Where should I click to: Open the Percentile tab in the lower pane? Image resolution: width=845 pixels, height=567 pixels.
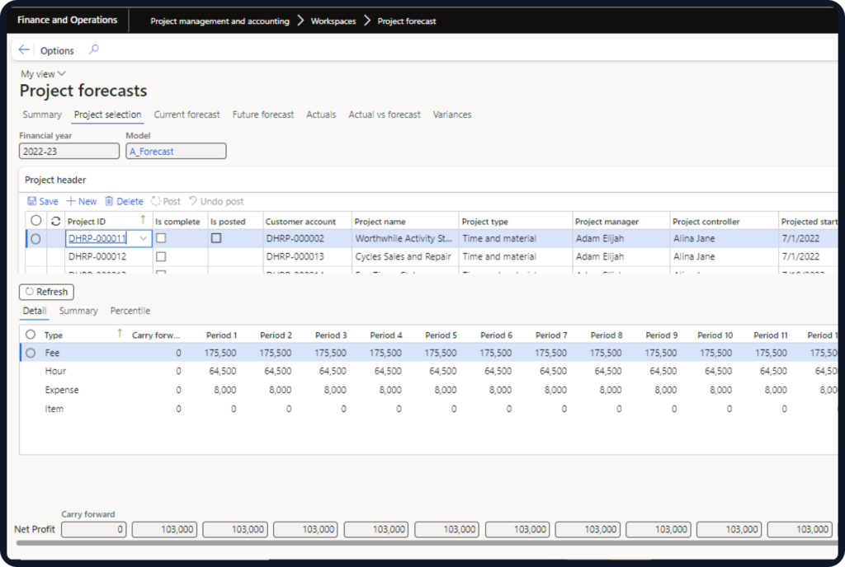click(x=130, y=311)
